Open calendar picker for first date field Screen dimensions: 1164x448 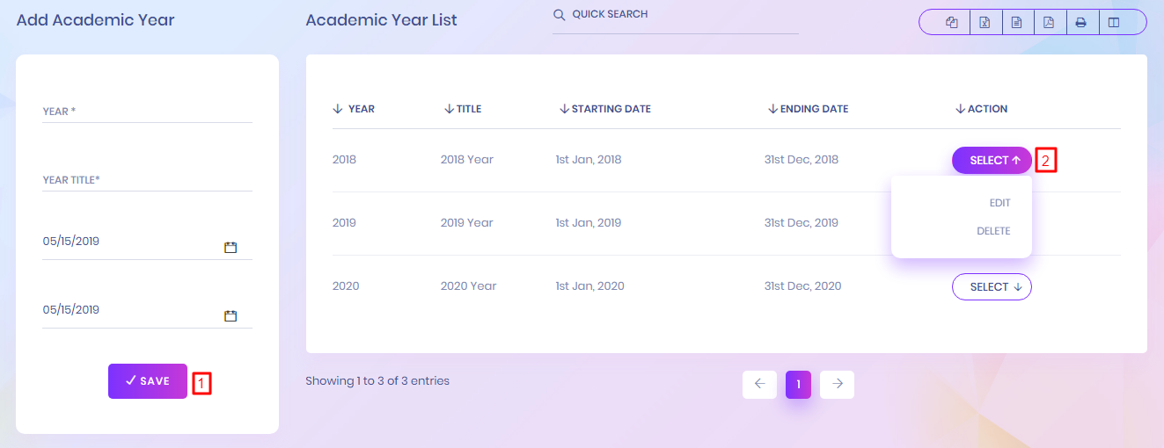(231, 248)
